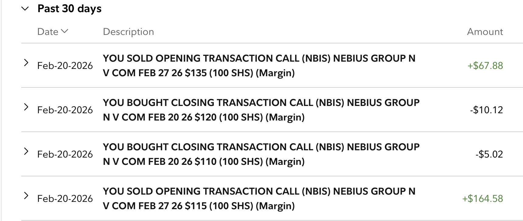Click the -$5.02 amount
Viewport: 523px width, 221px height.
(489, 154)
